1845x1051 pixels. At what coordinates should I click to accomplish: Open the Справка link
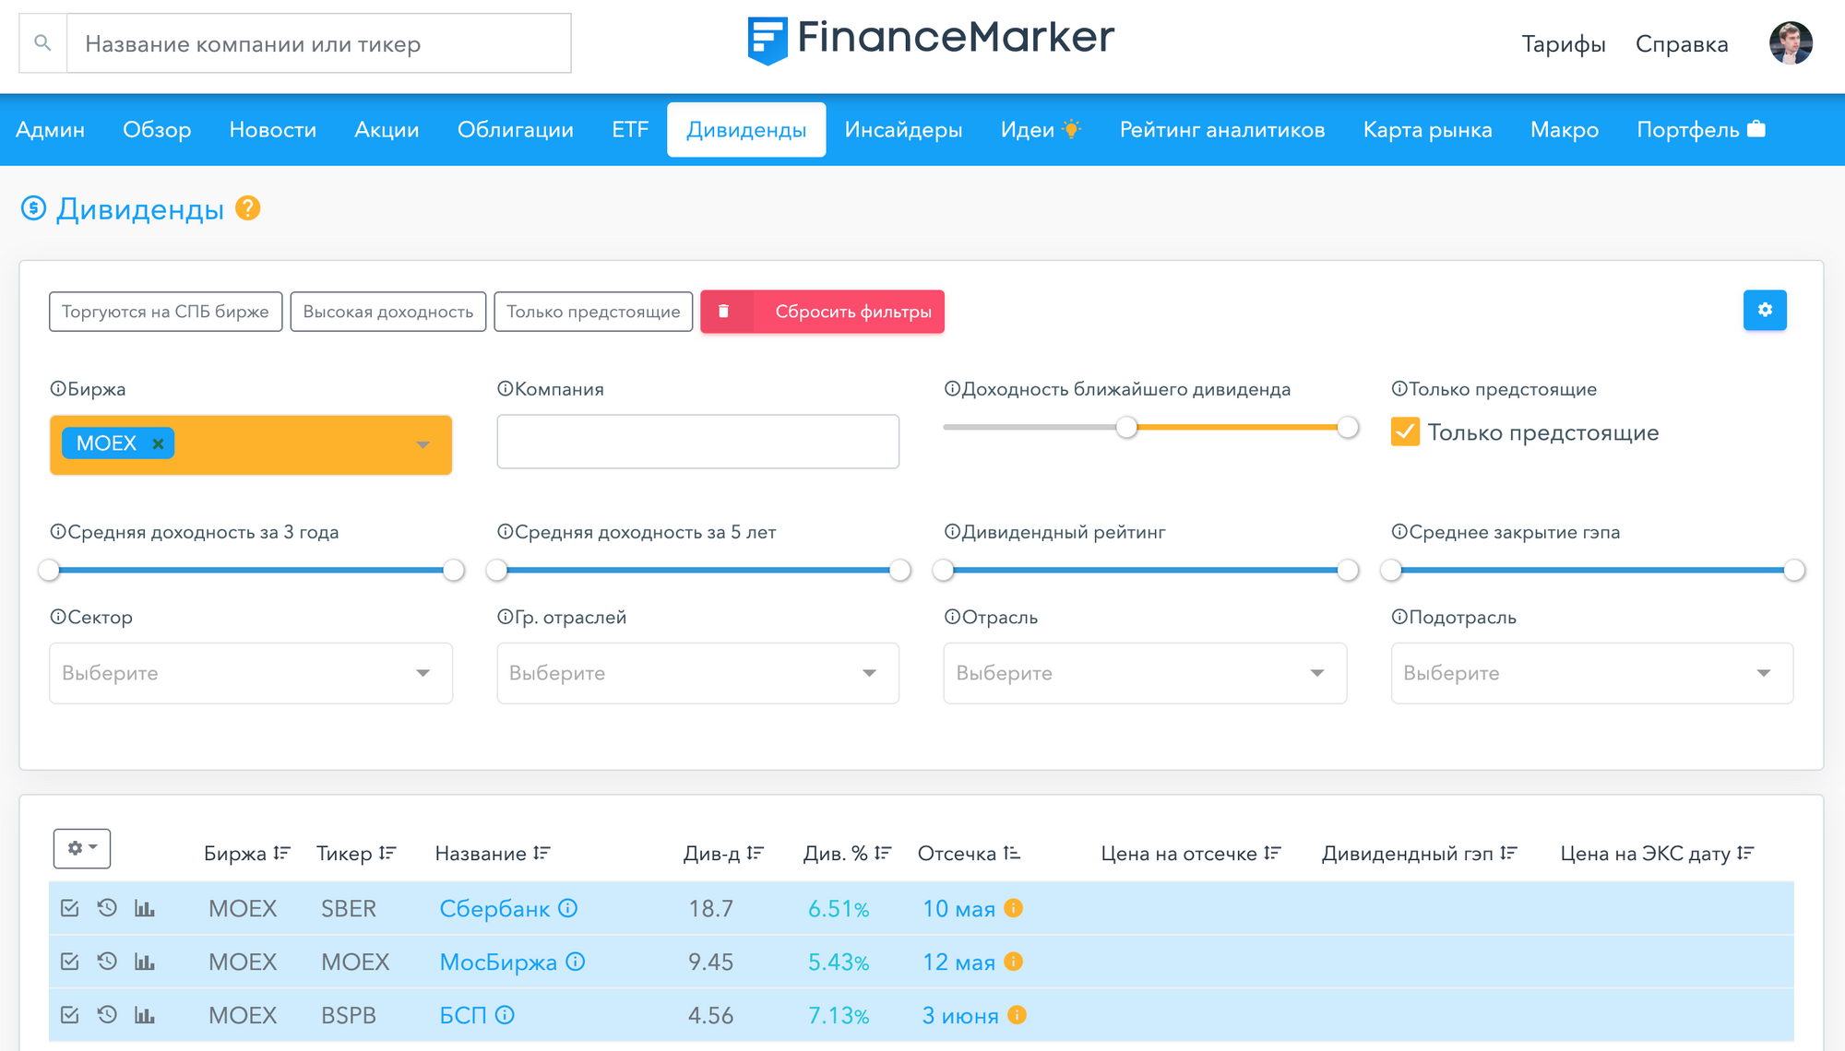pos(1682,44)
